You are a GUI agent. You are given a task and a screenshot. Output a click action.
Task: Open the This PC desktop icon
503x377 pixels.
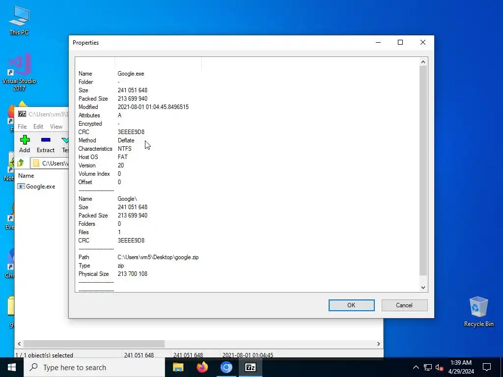[x=19, y=21]
